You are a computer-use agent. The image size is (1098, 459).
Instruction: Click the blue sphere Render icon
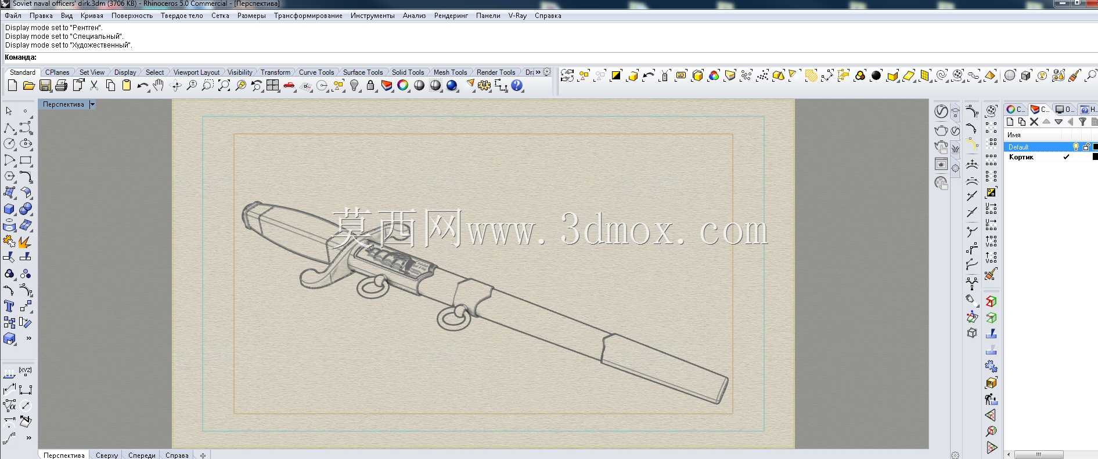click(452, 86)
